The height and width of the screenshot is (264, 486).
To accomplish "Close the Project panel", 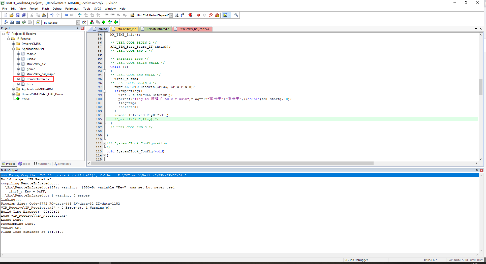I will (x=82, y=28).
